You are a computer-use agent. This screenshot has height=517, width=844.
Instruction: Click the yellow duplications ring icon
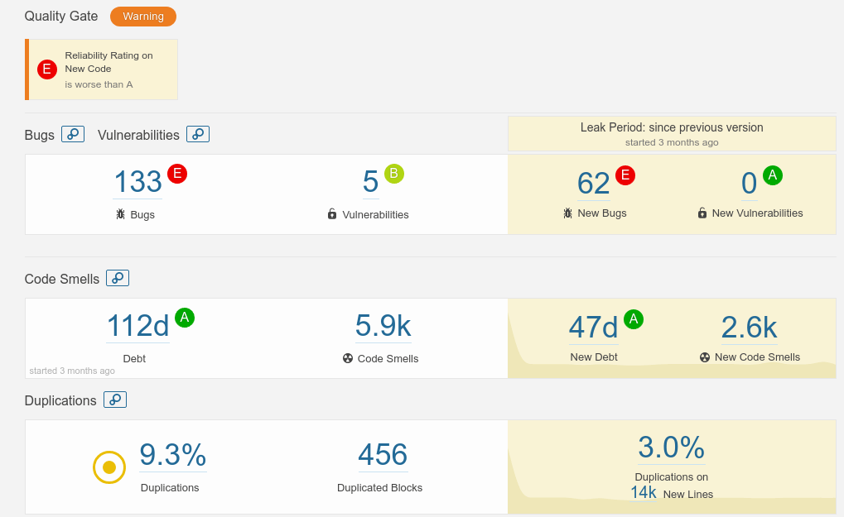point(109,467)
